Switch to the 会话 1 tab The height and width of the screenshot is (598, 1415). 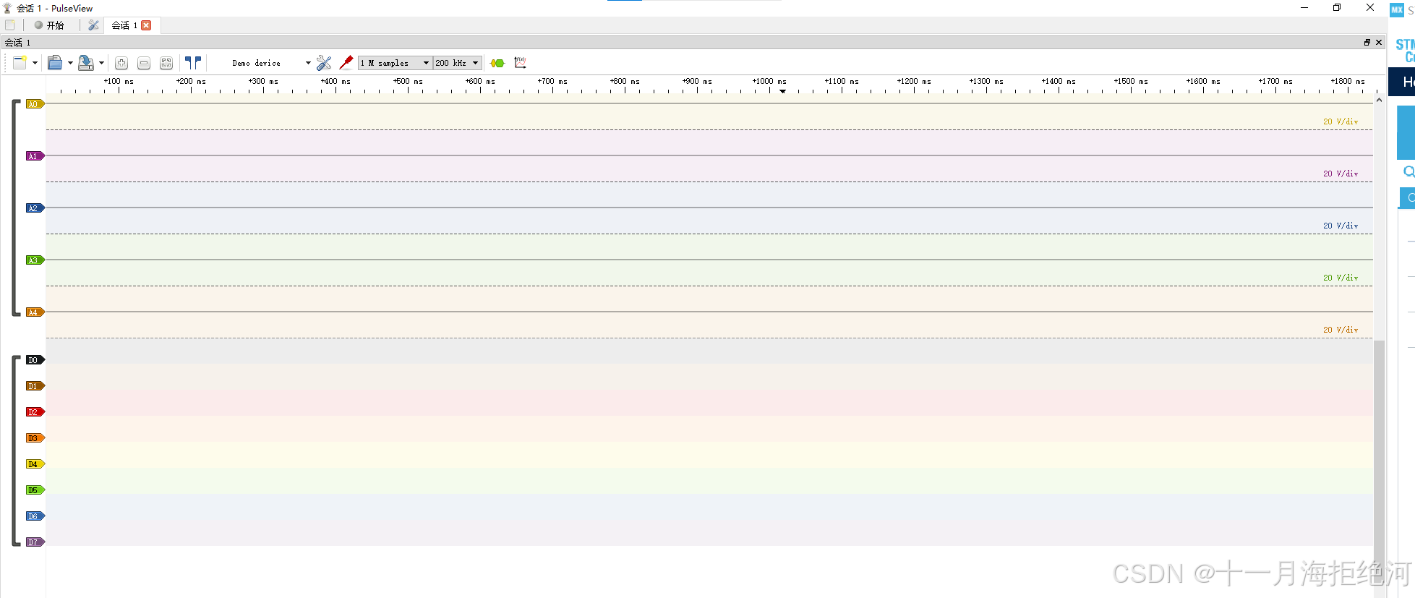click(x=124, y=25)
